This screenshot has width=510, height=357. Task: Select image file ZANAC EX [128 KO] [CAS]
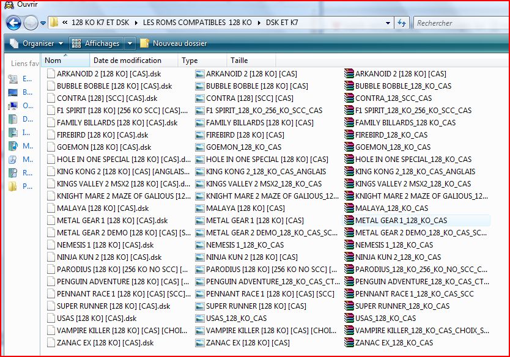[x=243, y=343]
